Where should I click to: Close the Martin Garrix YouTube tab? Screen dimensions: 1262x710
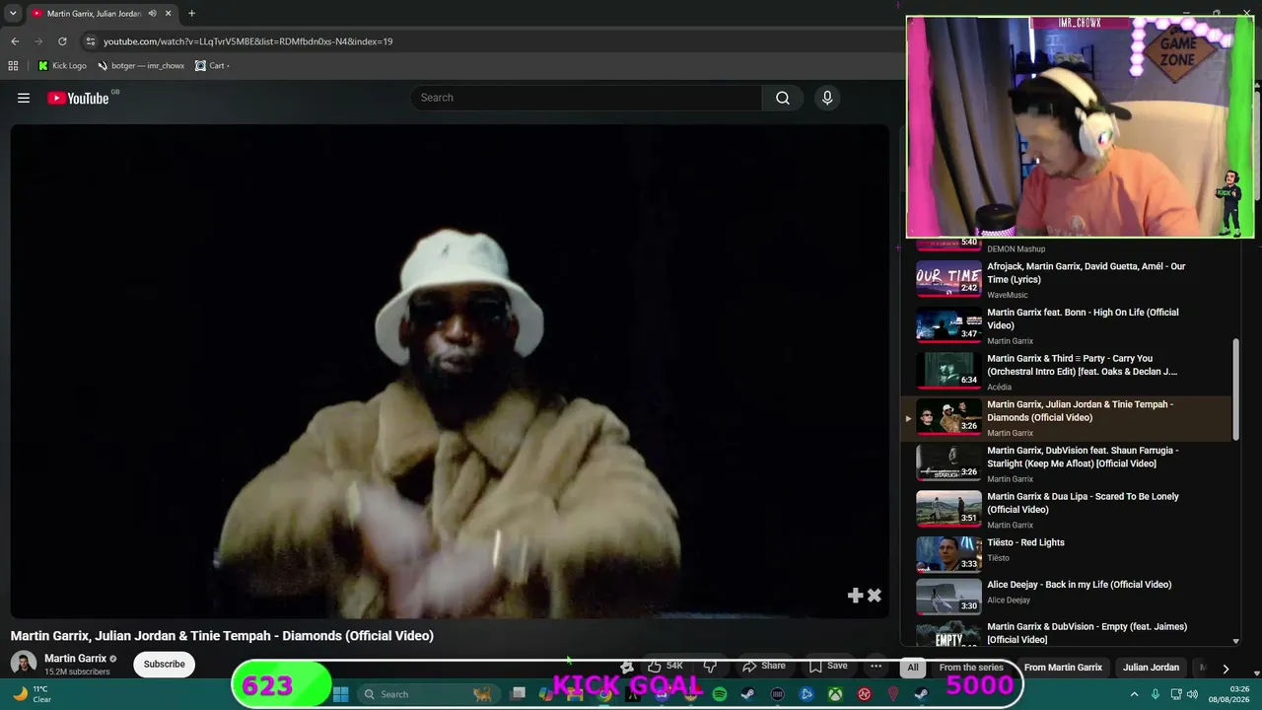(168, 14)
